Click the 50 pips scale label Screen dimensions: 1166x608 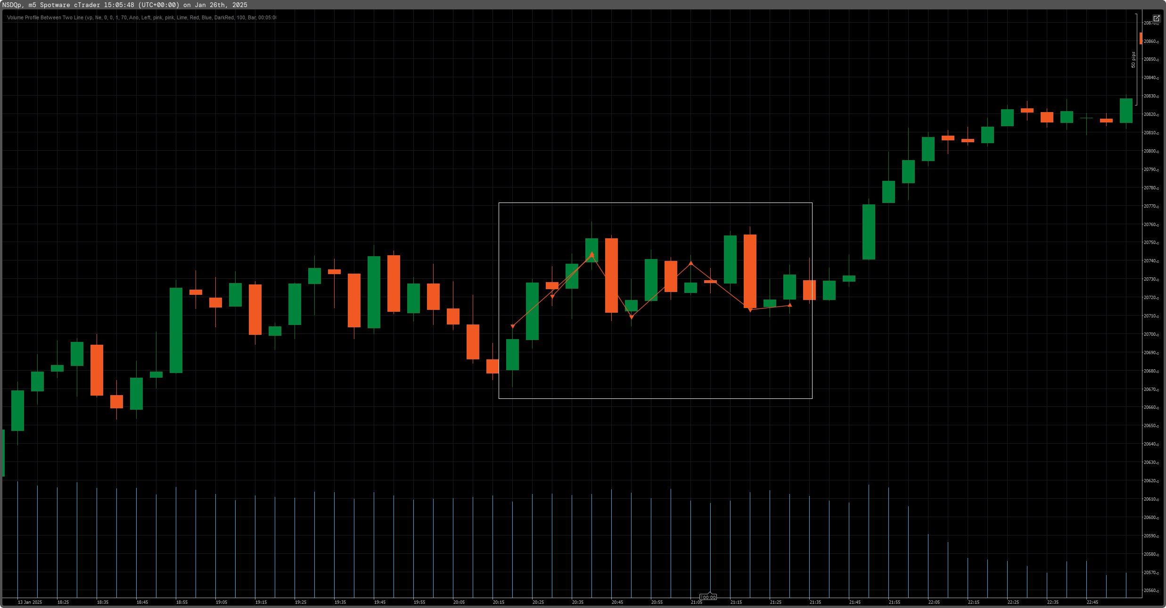click(1133, 60)
